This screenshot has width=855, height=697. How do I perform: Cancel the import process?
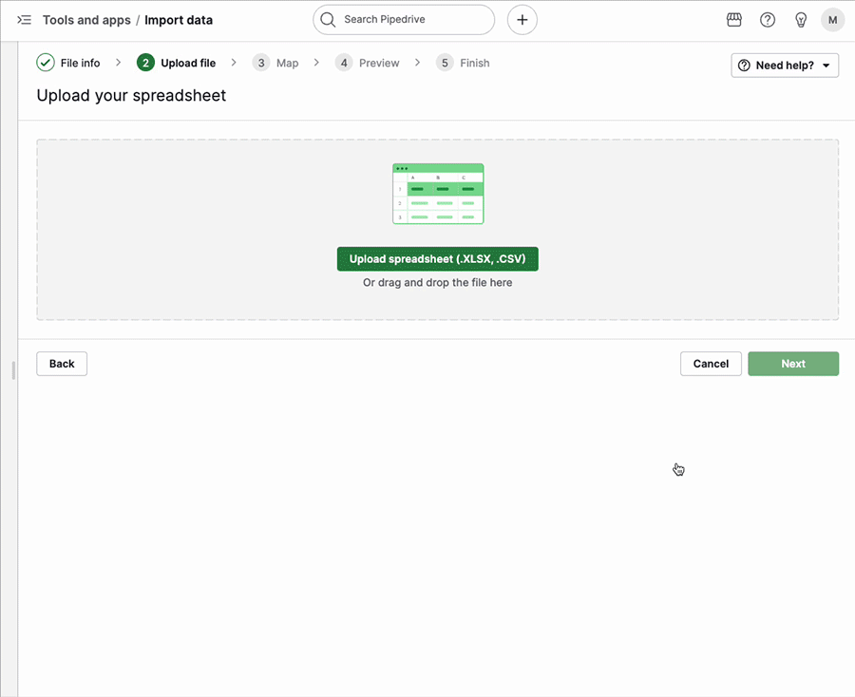tap(711, 364)
